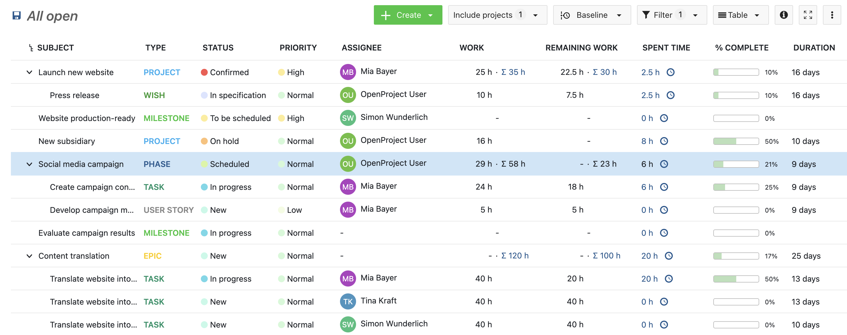Log time on Press release clock icon
847x335 pixels.
point(671,95)
